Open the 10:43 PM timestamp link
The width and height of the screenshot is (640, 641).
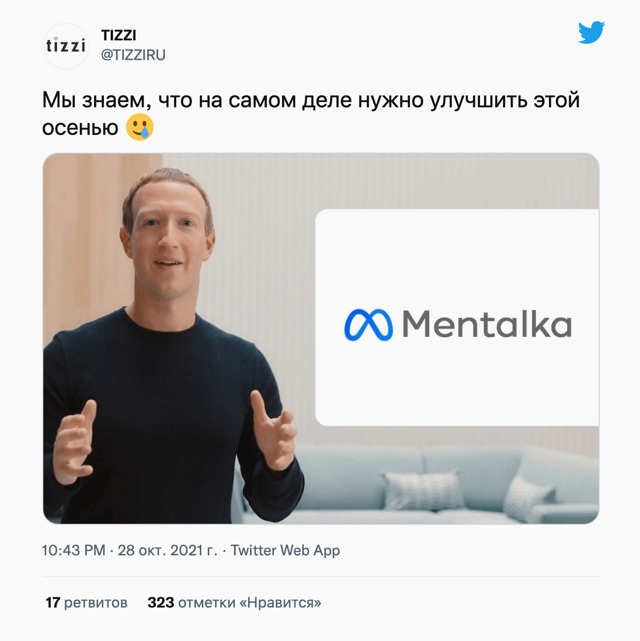coord(74,550)
